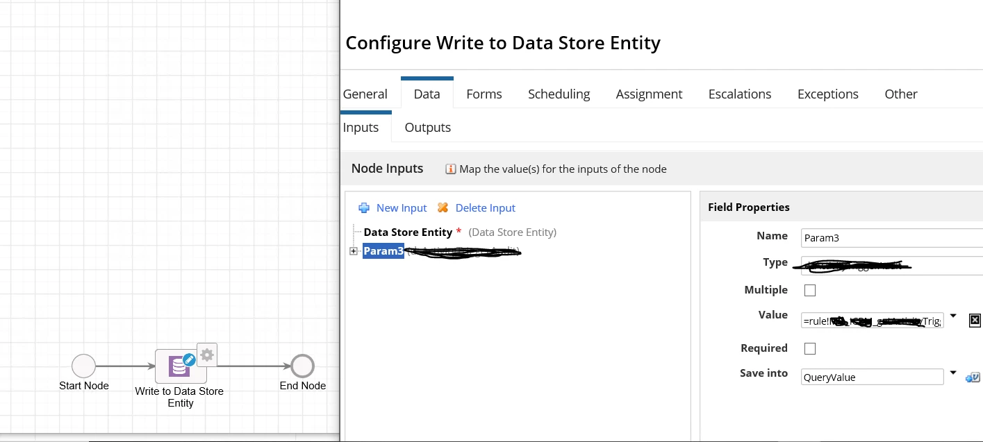983x442 pixels.
Task: Select the End Node circle
Action: click(x=302, y=366)
